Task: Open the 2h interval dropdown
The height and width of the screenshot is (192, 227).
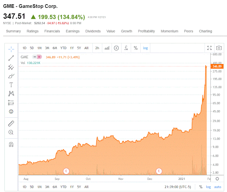Action: (97, 48)
